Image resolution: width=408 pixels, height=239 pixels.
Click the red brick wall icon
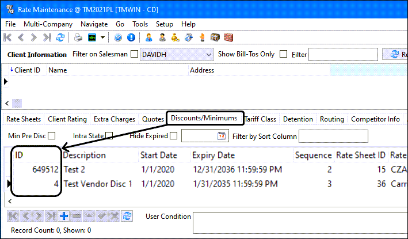point(228,37)
